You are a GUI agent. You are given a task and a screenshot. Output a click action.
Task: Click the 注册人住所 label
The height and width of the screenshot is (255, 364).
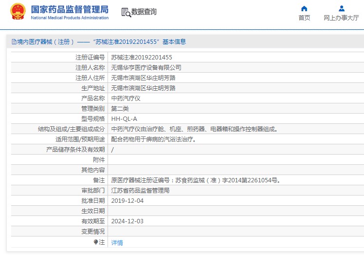(x=90, y=78)
